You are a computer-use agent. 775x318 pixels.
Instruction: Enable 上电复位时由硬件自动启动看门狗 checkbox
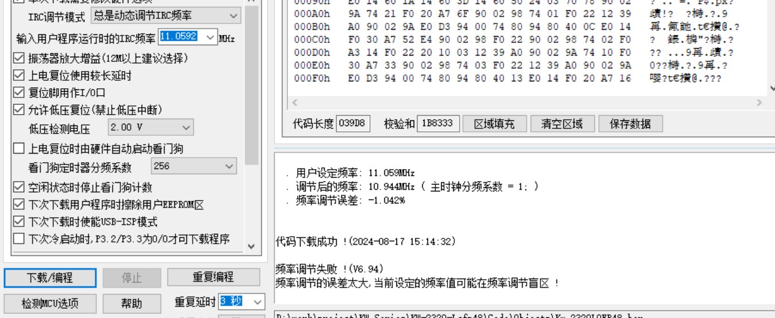pyautogui.click(x=19, y=149)
